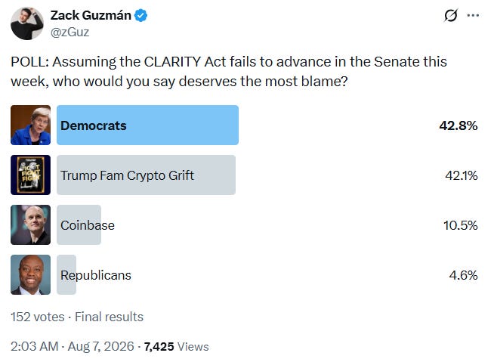The width and height of the screenshot is (494, 359).
Task: Click the Republicans option photo thumbnail
Action: click(x=30, y=274)
